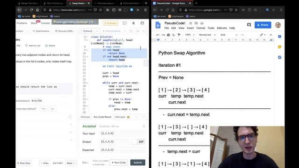Open home in the LeetCode browser window

37,10
